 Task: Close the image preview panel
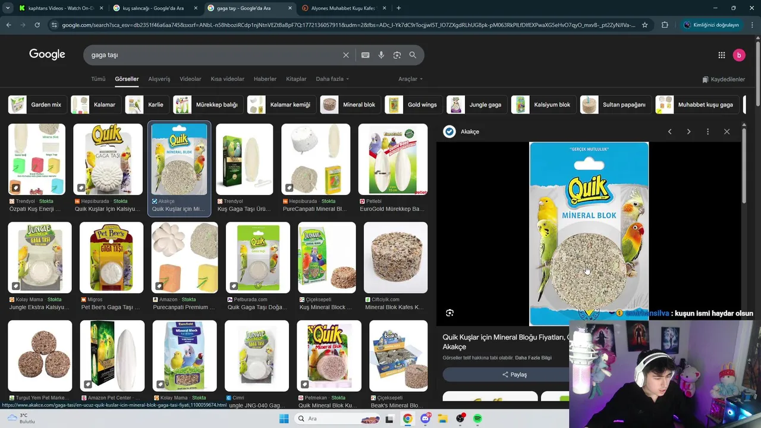(x=727, y=131)
